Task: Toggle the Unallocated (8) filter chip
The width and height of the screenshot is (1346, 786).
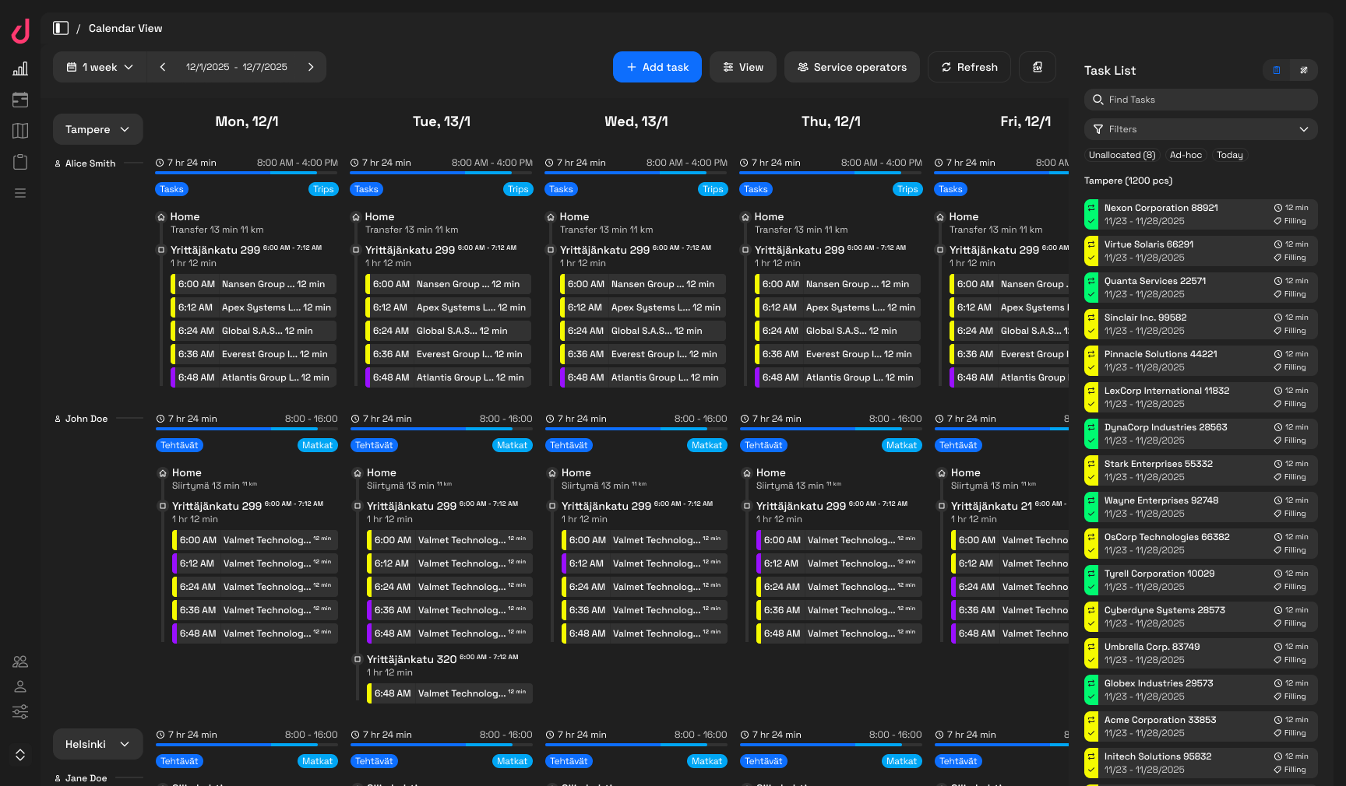Action: pos(1121,155)
